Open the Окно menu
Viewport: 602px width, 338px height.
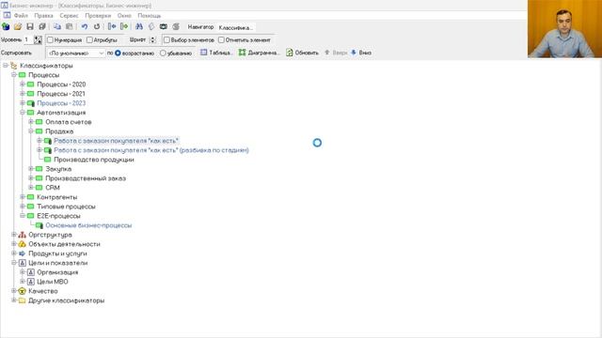tap(124, 16)
